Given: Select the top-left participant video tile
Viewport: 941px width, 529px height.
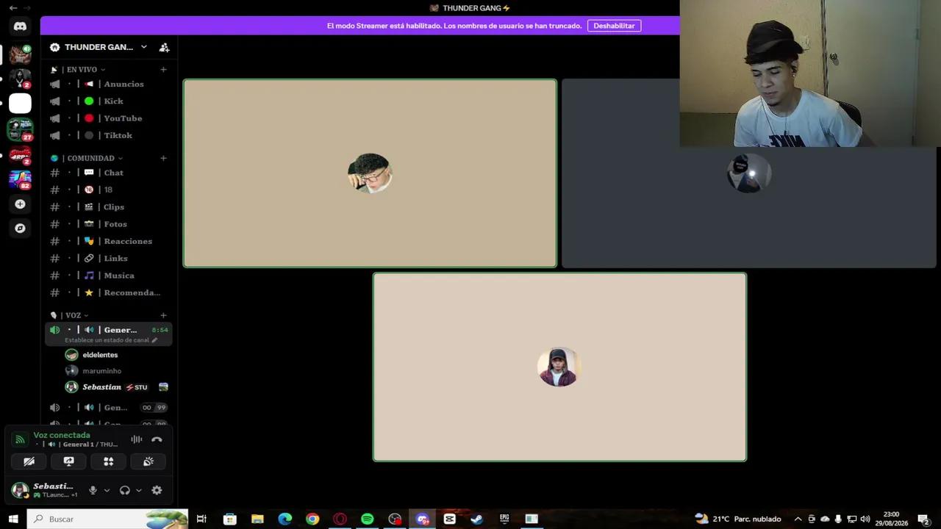Looking at the screenshot, I should coord(370,173).
